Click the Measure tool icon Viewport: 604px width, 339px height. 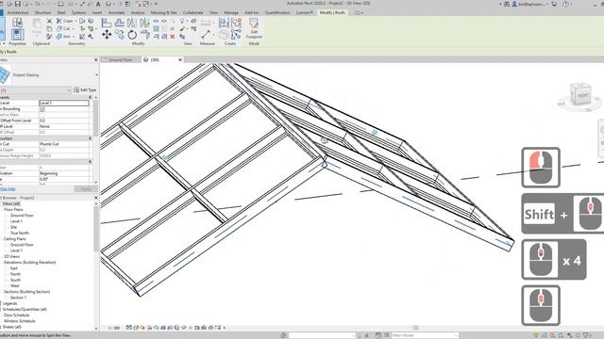[206, 35]
